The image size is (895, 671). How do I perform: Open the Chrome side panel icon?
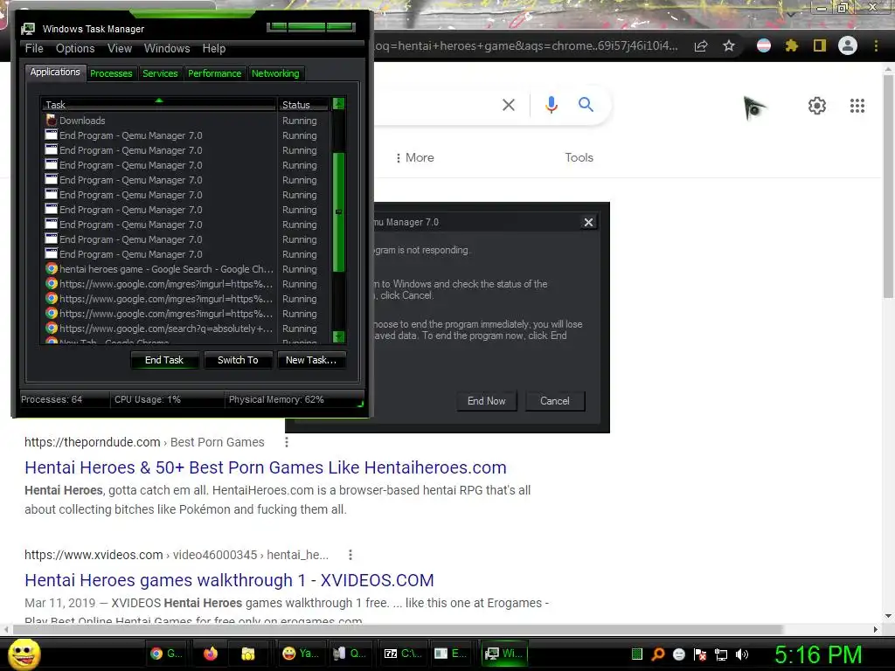pyautogui.click(x=820, y=45)
